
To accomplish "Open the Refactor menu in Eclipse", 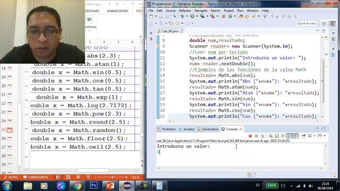I will click(x=185, y=11).
